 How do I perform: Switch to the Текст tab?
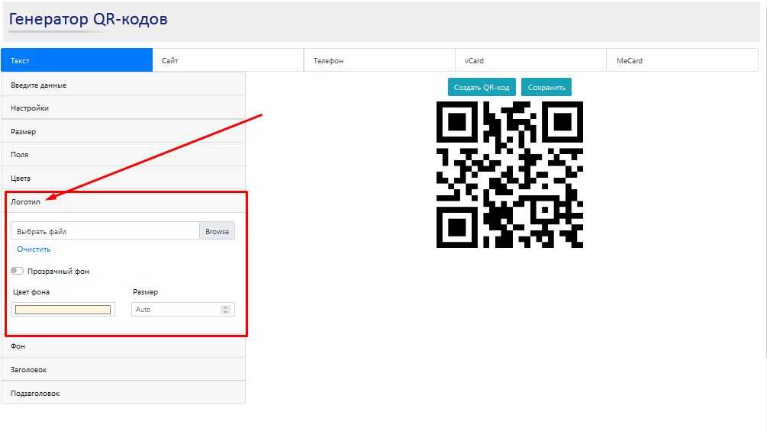(76, 60)
